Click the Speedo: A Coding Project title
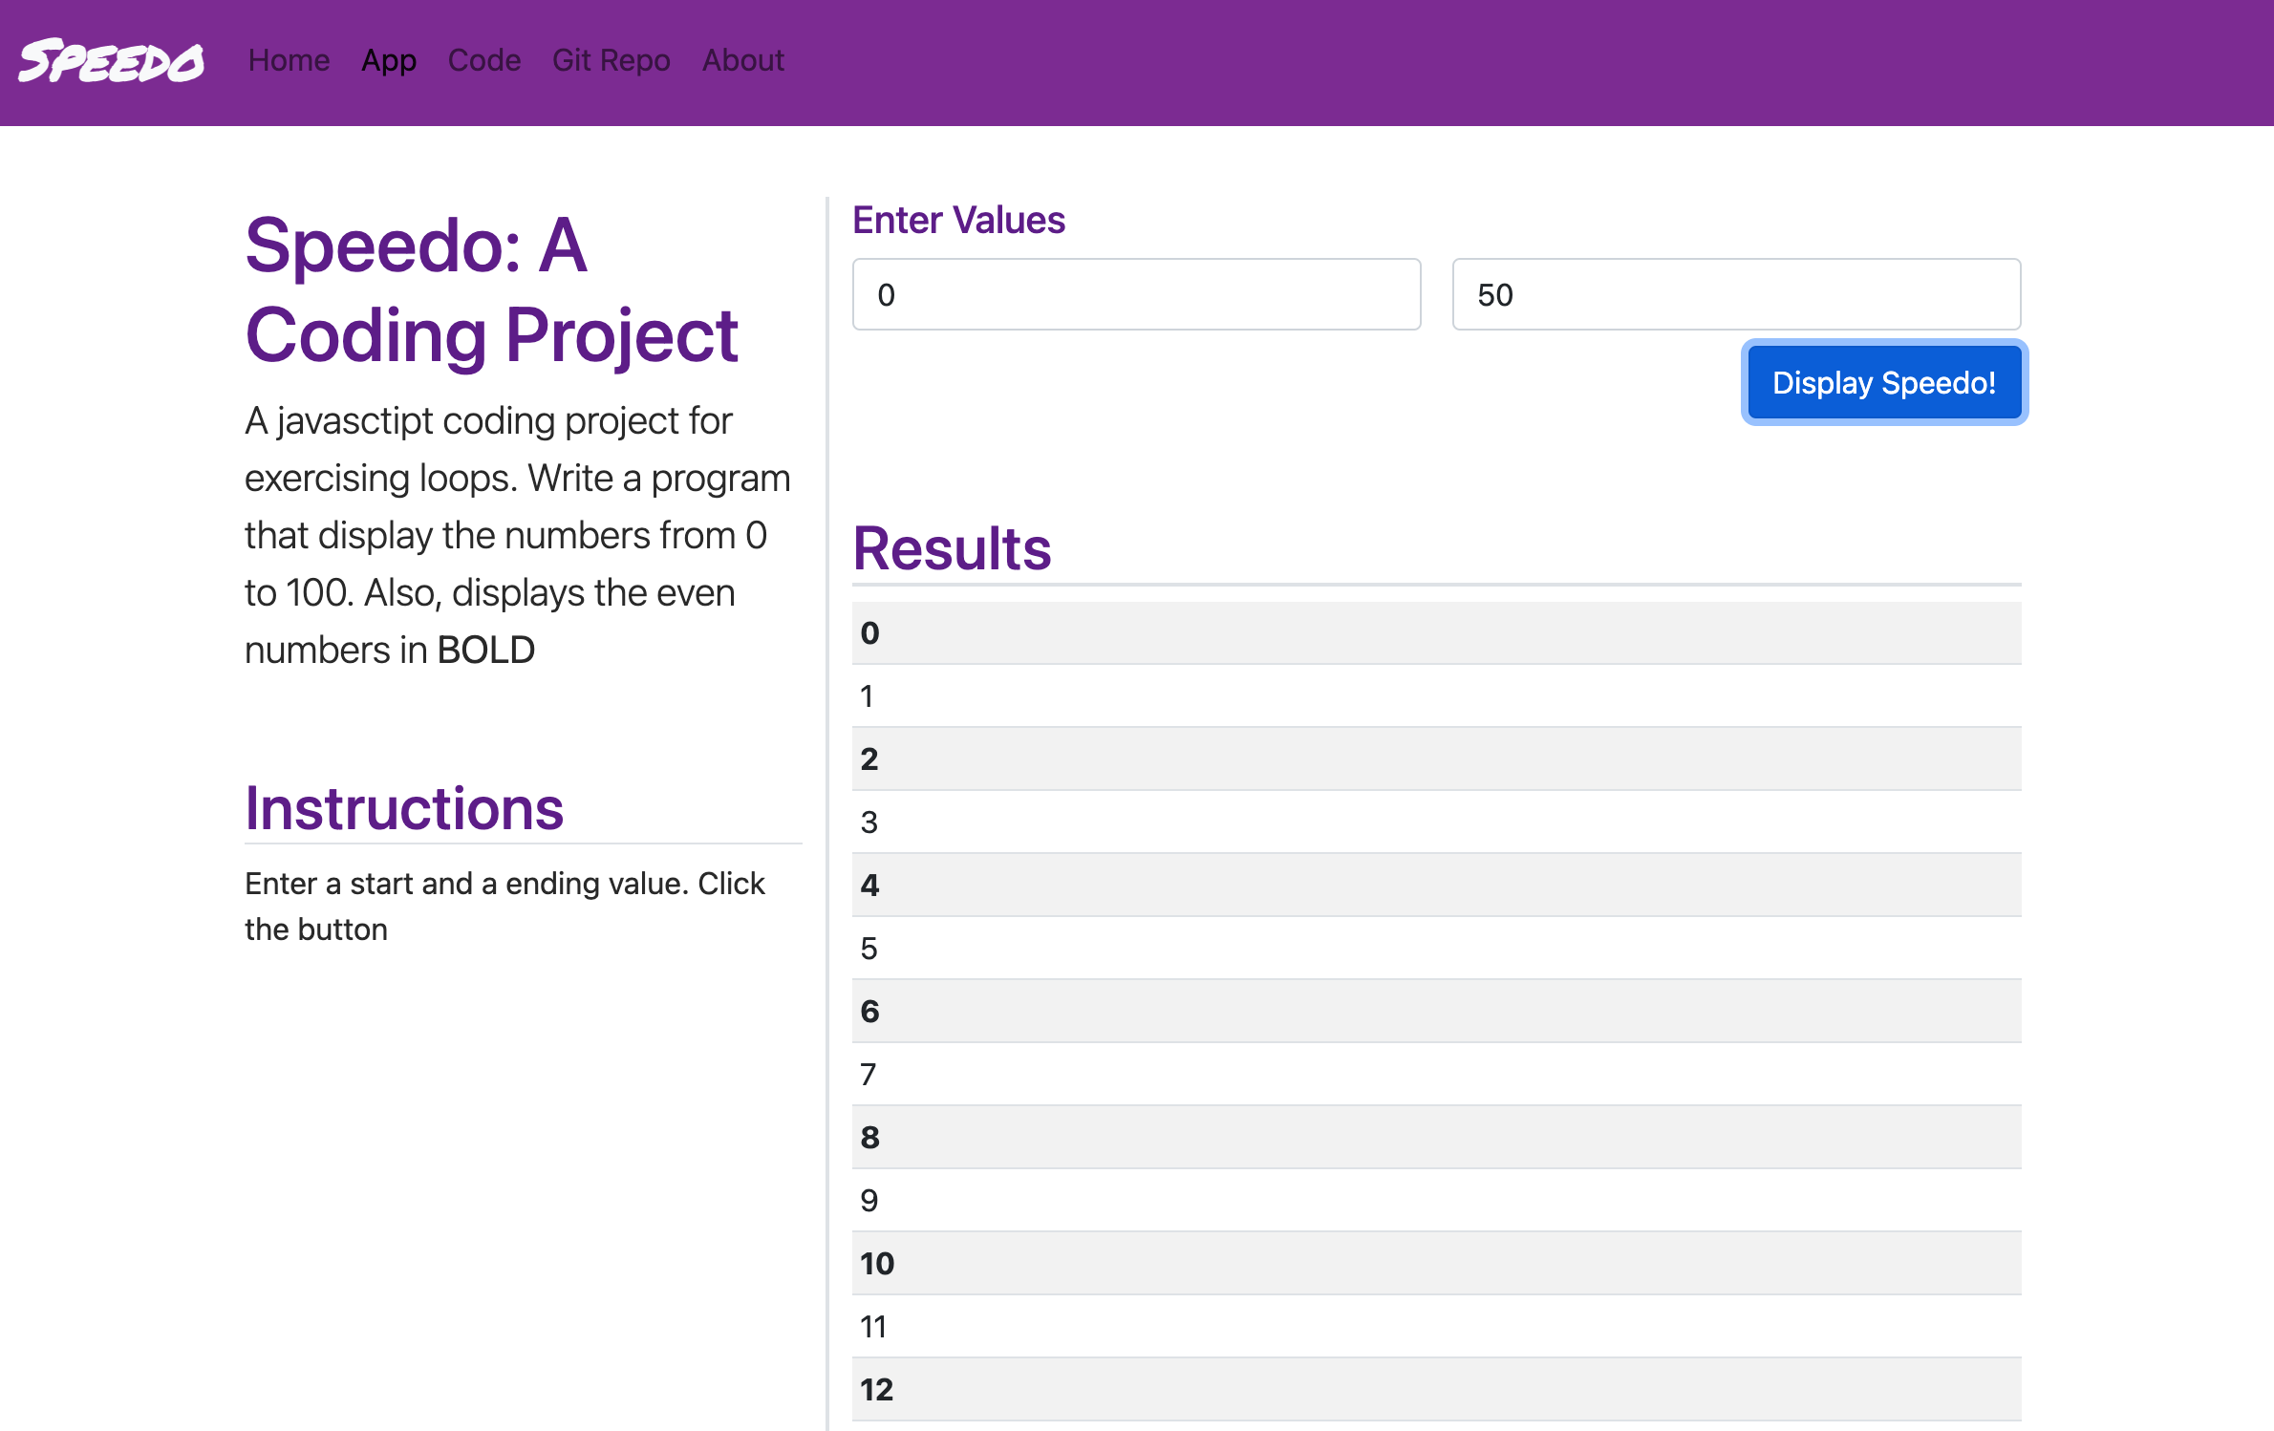The height and width of the screenshot is (1431, 2274). (492, 289)
